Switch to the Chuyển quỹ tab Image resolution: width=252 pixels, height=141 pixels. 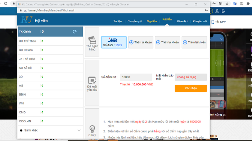(135, 21)
